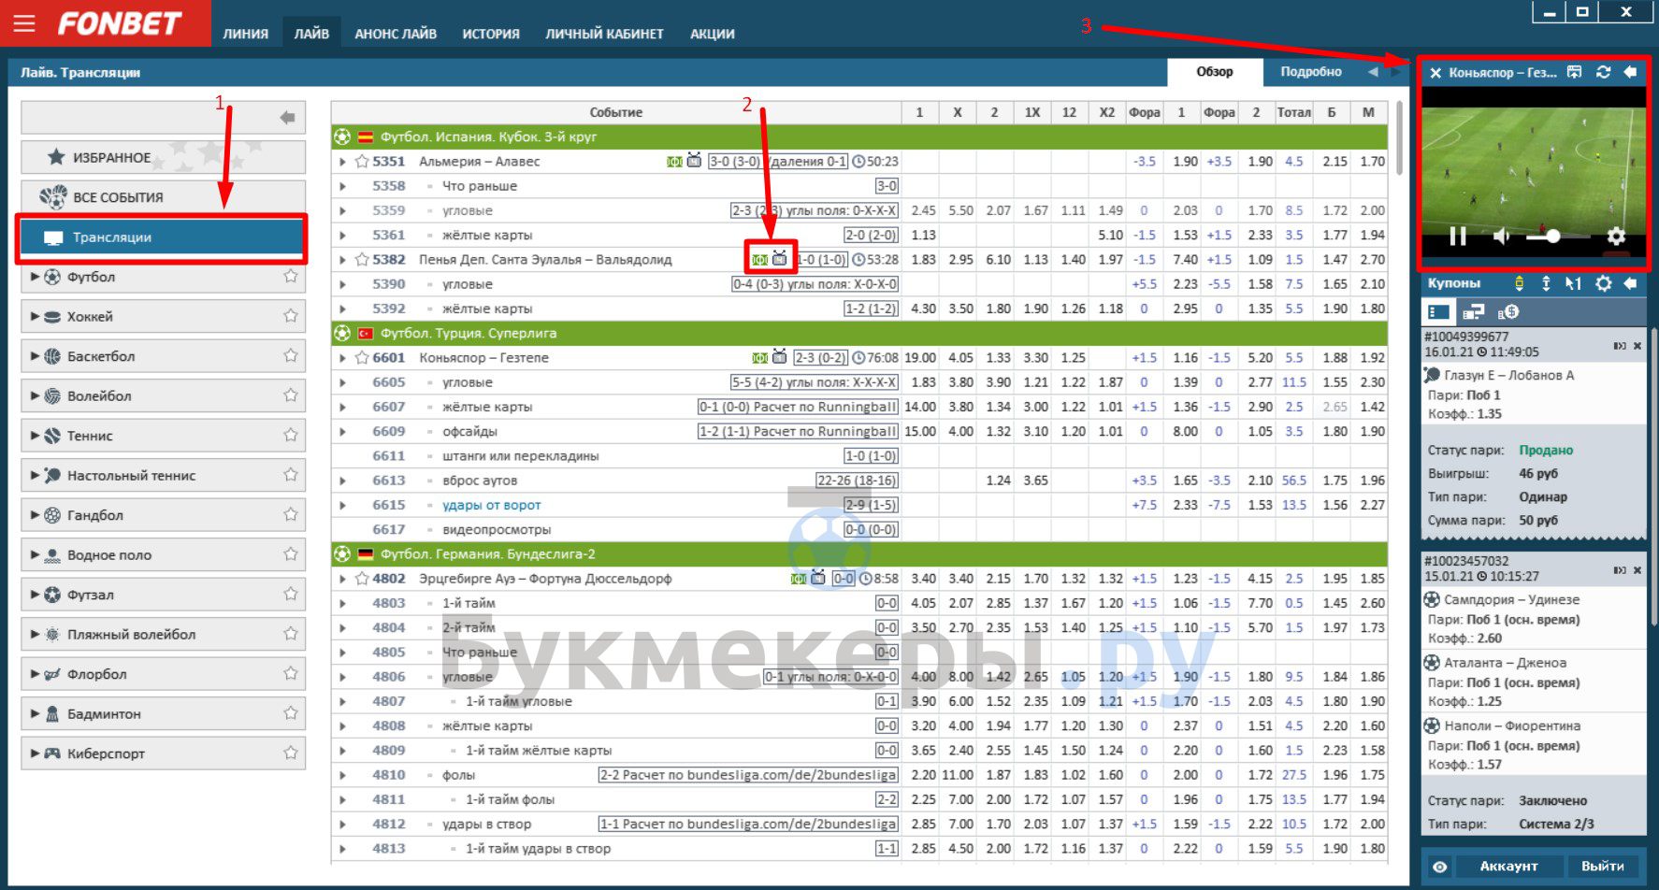This screenshot has height=890, width=1659.
Task: Open field tracker icon for Коньяспор – Гезтепе
Action: coord(760,358)
